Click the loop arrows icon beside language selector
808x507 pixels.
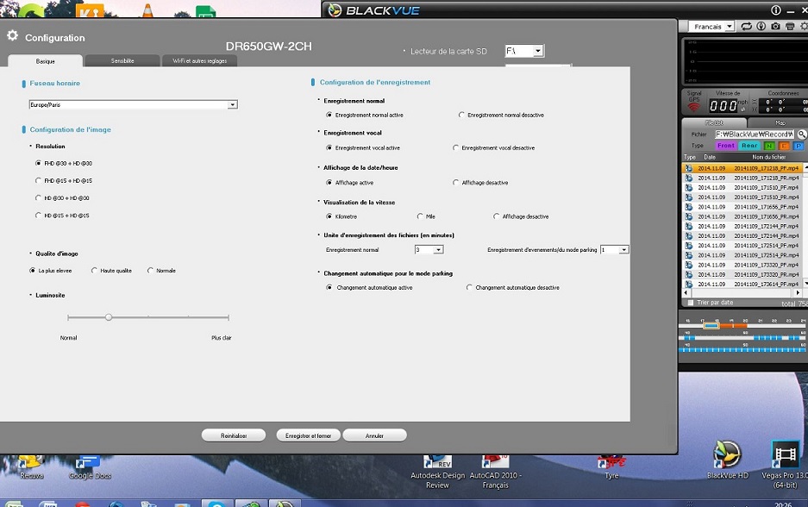746,26
